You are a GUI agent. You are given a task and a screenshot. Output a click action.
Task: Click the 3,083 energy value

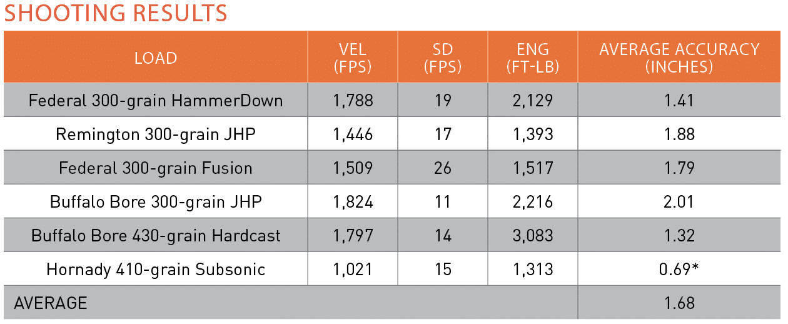tap(532, 236)
